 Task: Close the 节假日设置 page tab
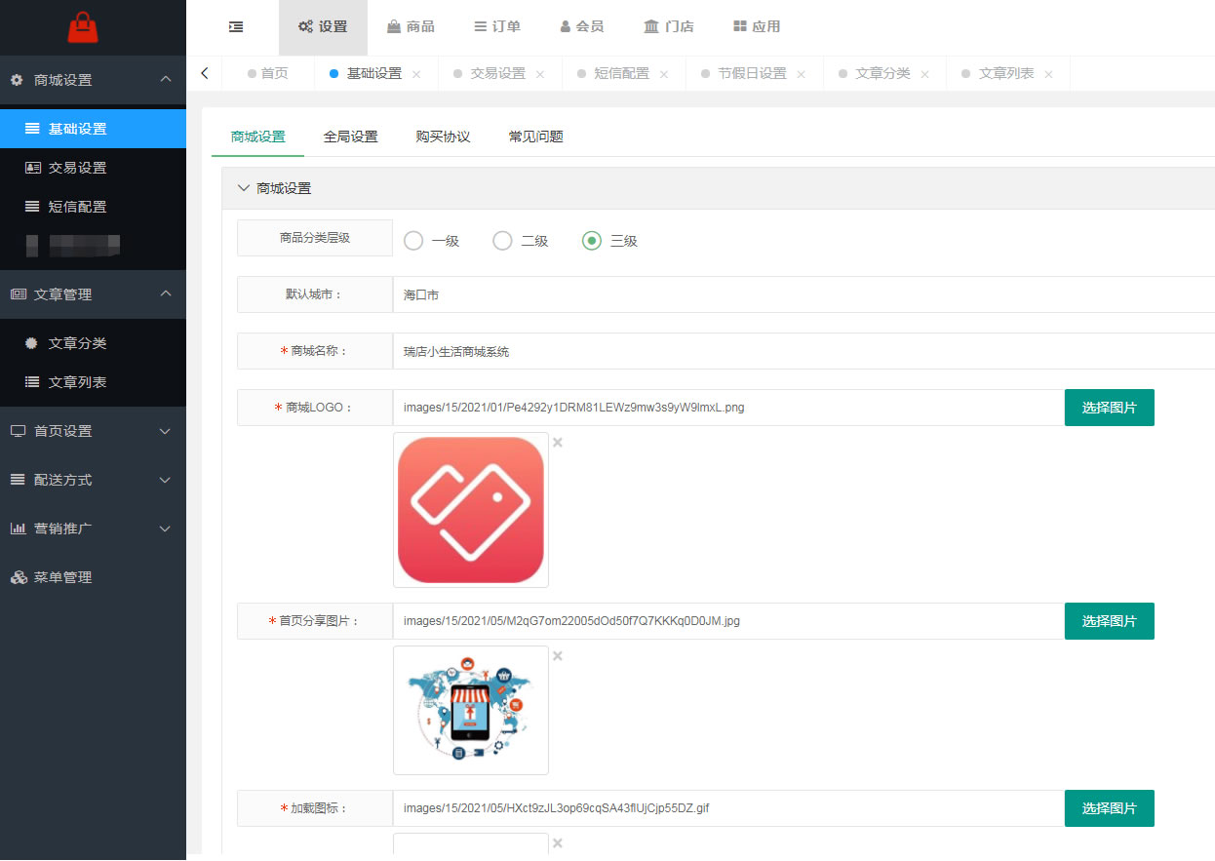802,74
